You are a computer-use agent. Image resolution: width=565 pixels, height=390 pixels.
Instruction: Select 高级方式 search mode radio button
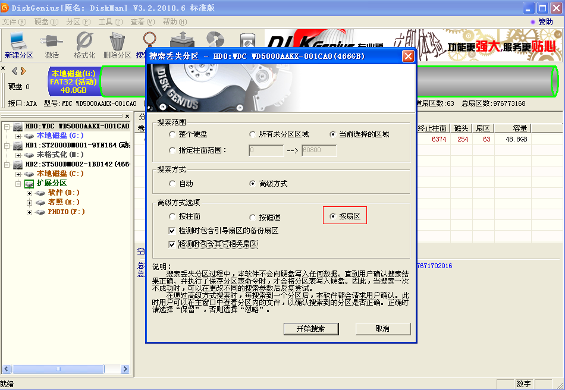click(253, 184)
